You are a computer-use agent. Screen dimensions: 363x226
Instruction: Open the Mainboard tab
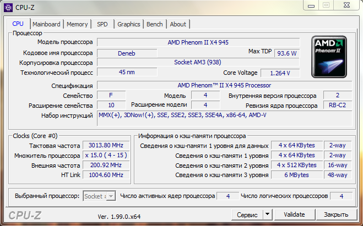(46, 24)
